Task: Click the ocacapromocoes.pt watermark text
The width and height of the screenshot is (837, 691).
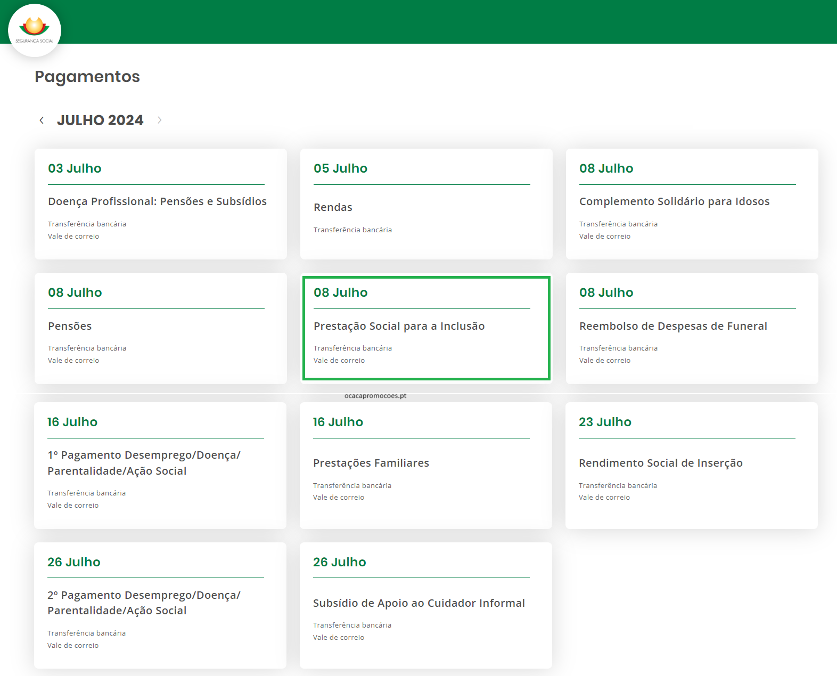Action: coord(375,396)
